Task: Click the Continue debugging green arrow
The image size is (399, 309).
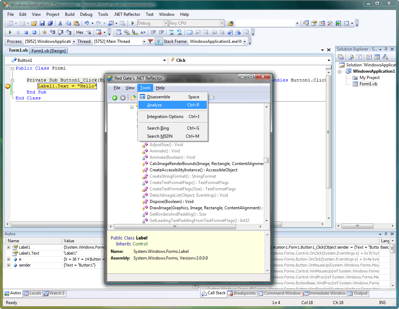Action: [x=10, y=32]
